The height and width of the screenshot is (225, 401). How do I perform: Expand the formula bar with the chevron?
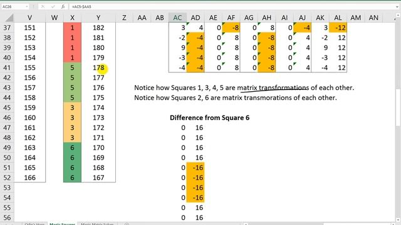tap(397, 7)
